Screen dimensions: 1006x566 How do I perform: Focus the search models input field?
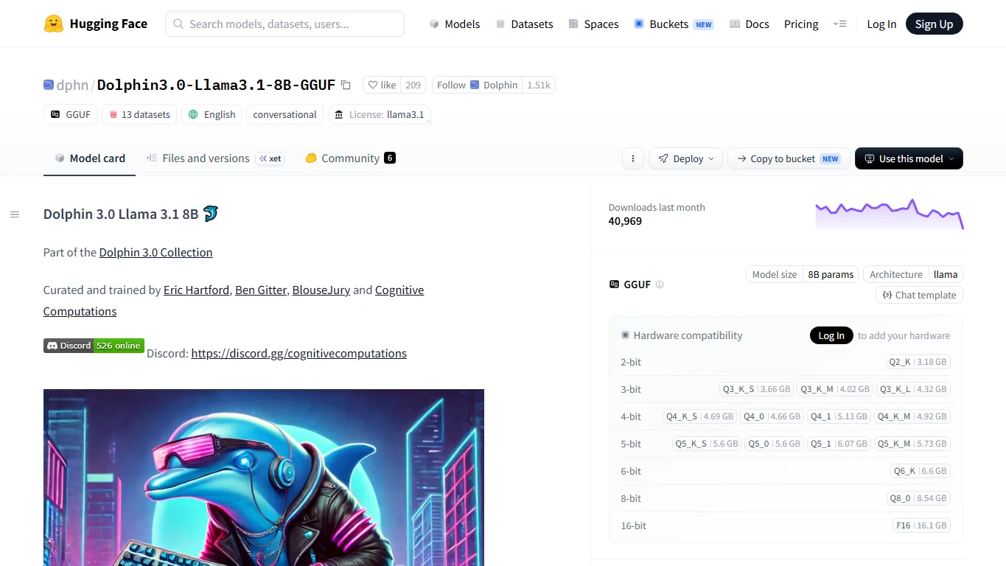pyautogui.click(x=284, y=24)
